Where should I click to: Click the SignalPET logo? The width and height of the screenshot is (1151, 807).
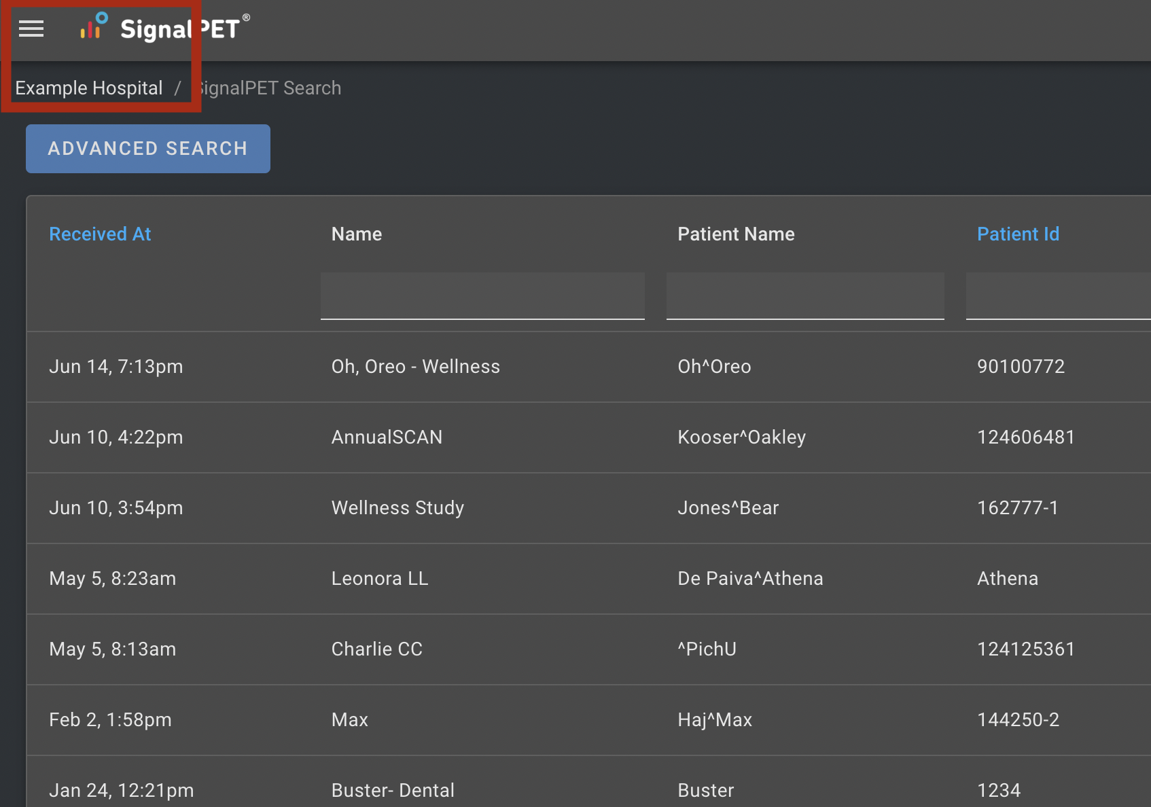pos(164,28)
